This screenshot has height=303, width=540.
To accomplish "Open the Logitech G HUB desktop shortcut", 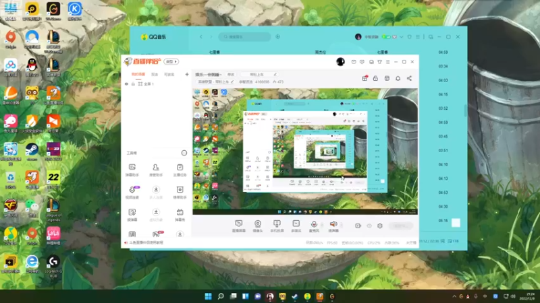I will point(53,266).
